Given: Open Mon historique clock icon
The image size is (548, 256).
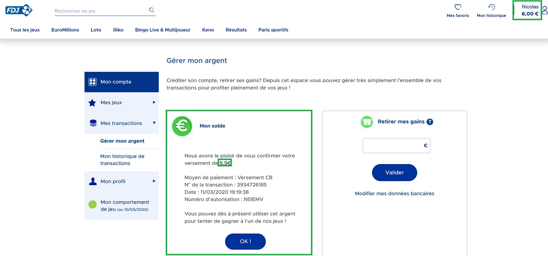Looking at the screenshot, I should tap(491, 7).
